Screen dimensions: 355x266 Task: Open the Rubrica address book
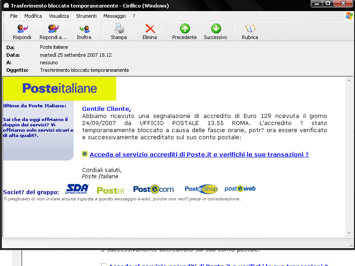[x=250, y=31]
